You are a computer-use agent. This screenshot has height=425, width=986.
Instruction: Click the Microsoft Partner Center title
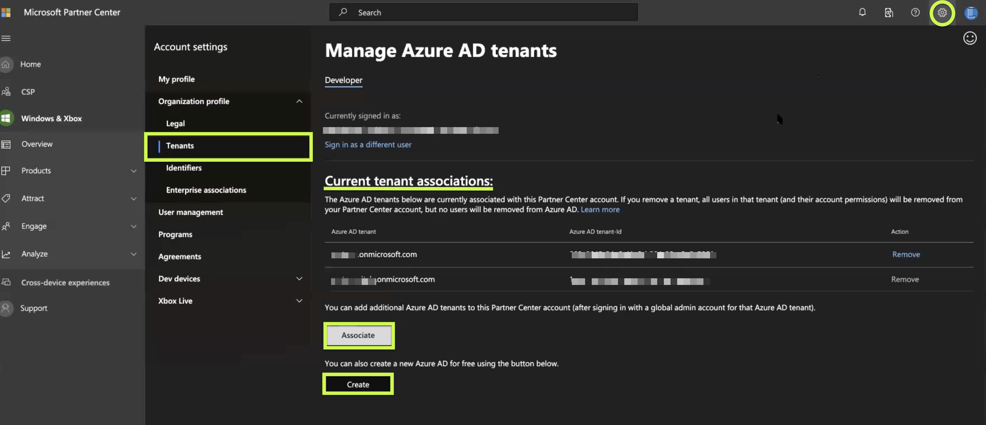72,12
